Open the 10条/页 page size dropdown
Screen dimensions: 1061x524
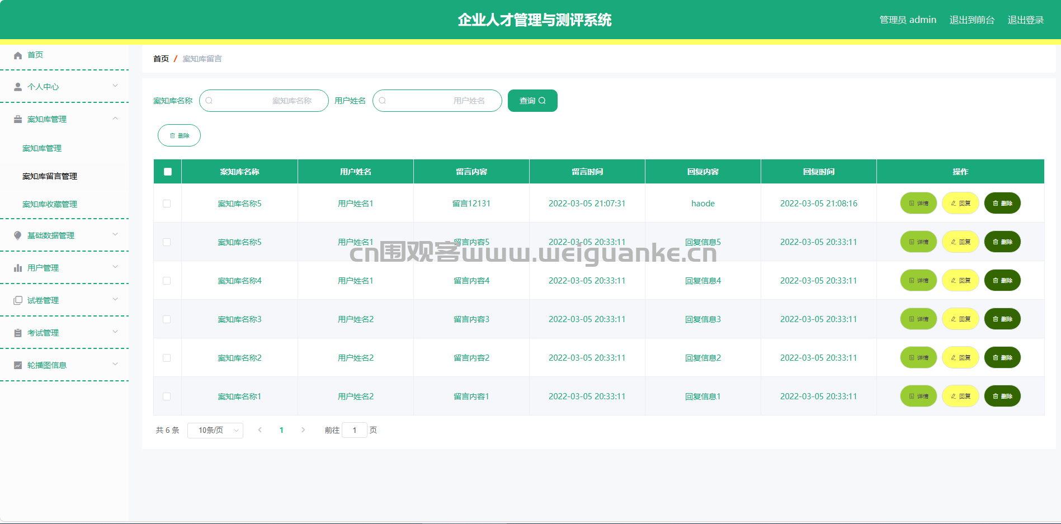tap(215, 430)
